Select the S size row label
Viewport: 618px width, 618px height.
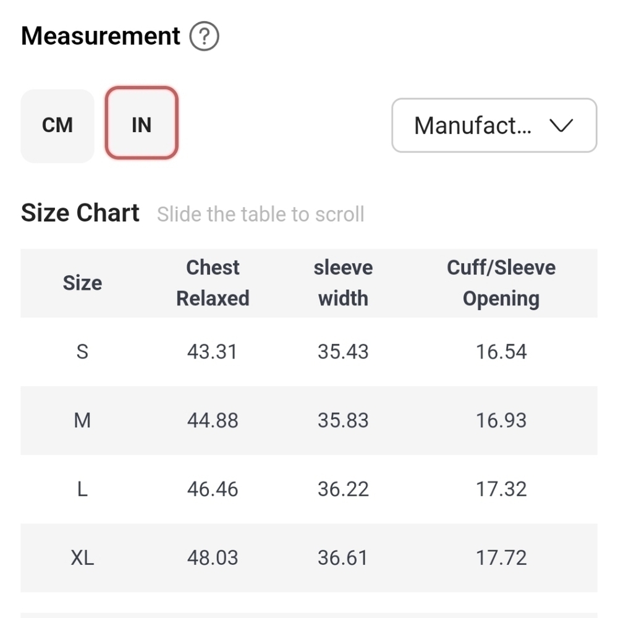coord(82,352)
